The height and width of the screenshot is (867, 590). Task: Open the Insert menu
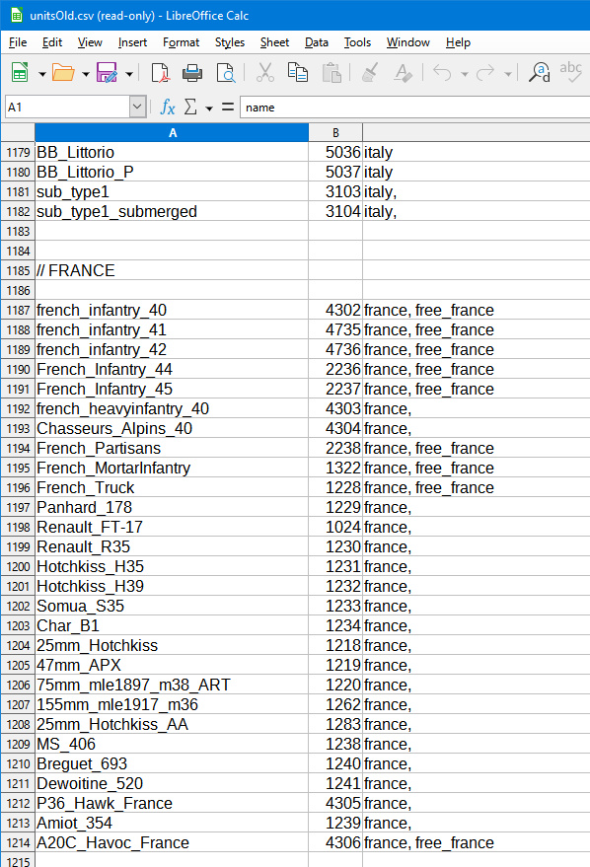pyautogui.click(x=132, y=42)
